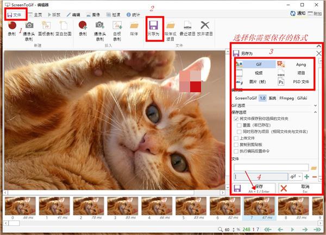The image size is (326, 235).
Task: Open the 文件 ribbon tab
Action: point(15,15)
